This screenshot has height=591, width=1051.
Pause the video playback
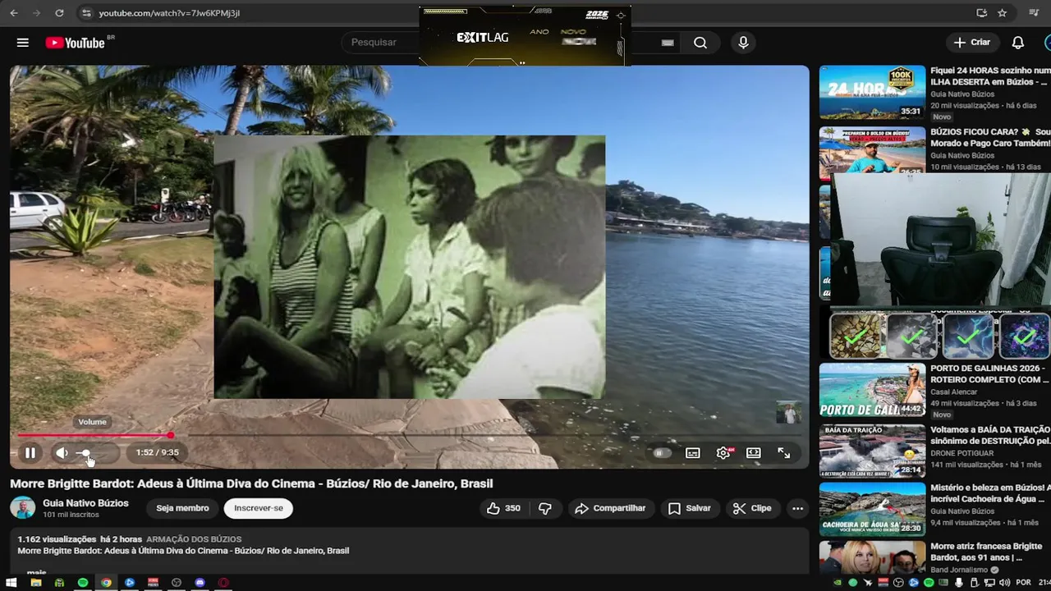coord(30,452)
